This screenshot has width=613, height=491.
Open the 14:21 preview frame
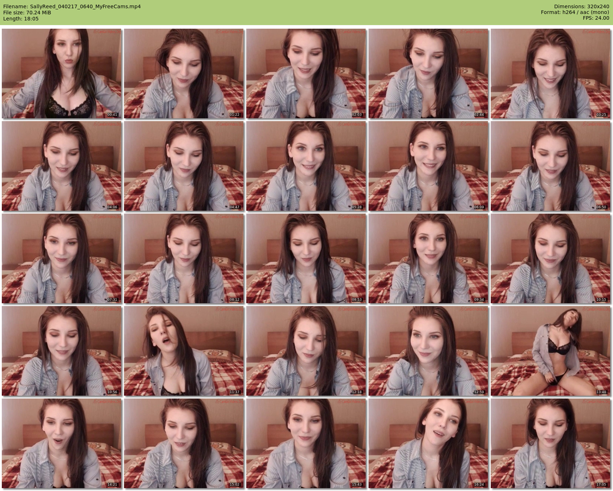61,443
